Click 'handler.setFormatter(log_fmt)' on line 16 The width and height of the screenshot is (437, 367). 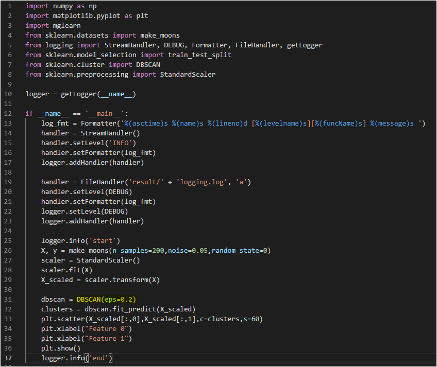pos(98,153)
